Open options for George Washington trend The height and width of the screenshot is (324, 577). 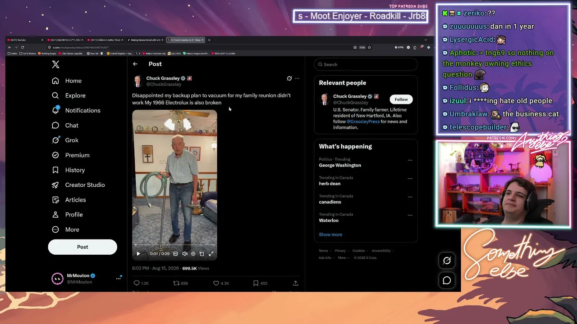410,160
